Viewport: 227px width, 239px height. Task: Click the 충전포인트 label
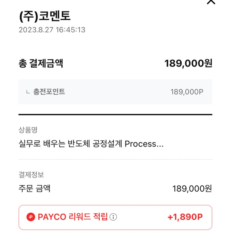[49, 92]
